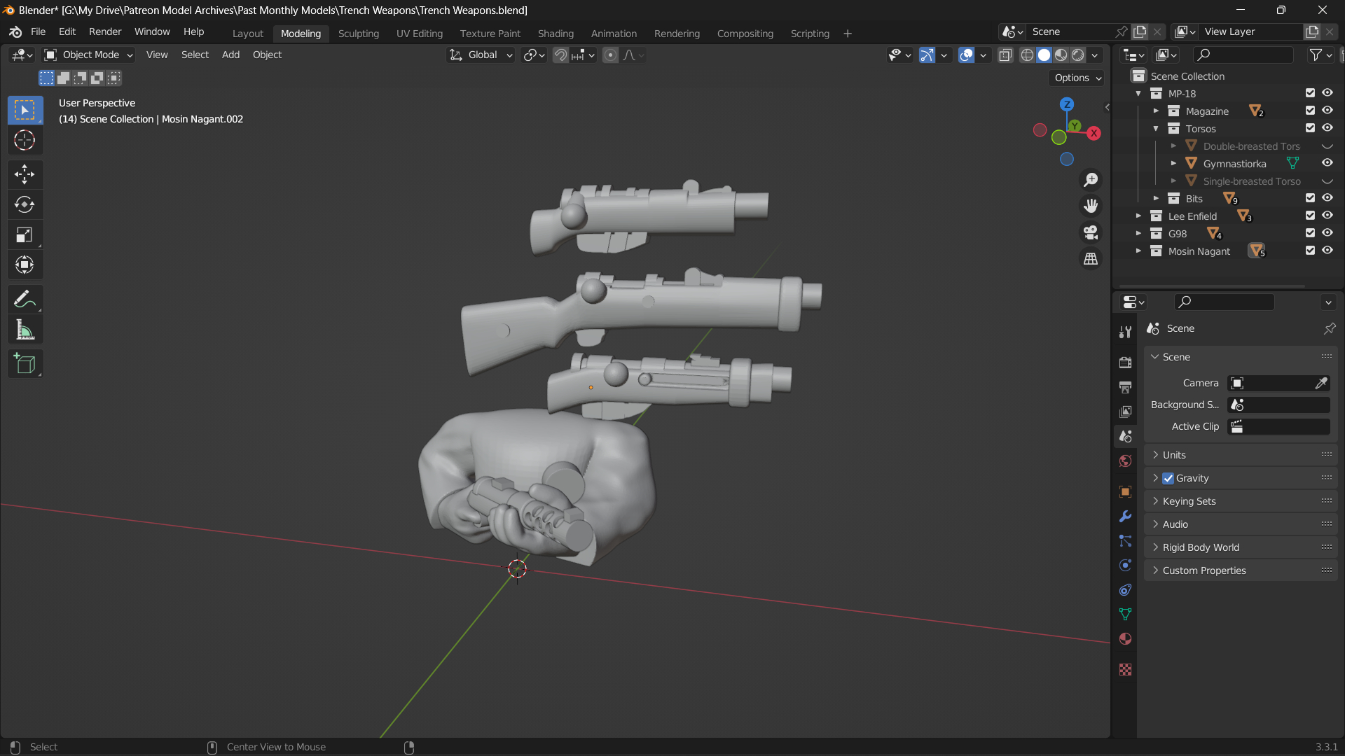Viewport: 1345px width, 756px height.
Task: Select the Rotate tool
Action: (x=25, y=204)
